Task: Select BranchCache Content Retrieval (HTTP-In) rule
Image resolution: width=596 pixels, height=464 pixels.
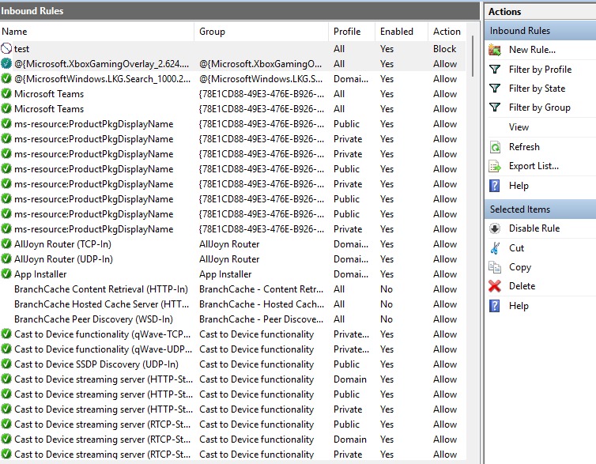Action: (101, 289)
